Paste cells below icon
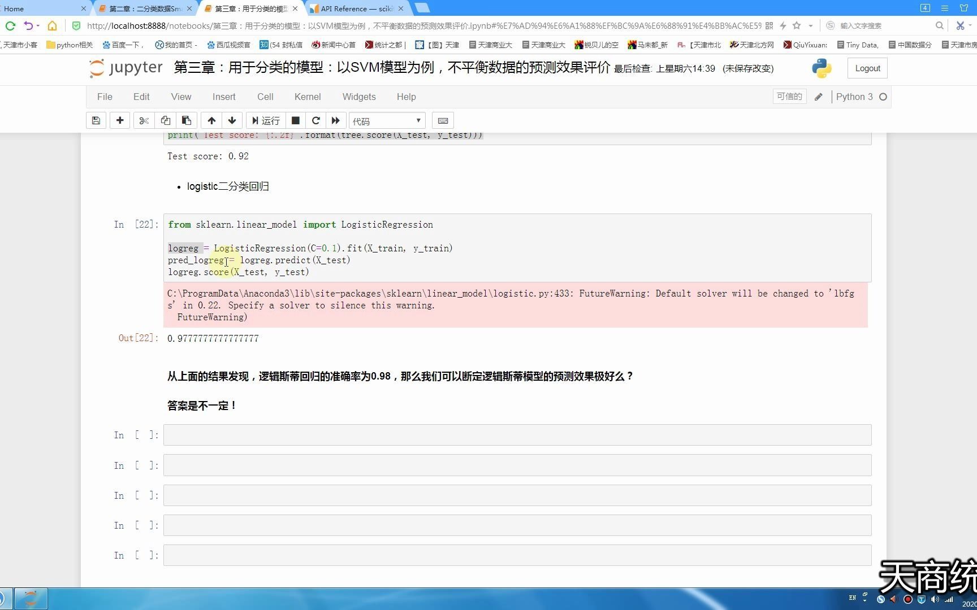Screen dimensions: 977x610 (186, 120)
